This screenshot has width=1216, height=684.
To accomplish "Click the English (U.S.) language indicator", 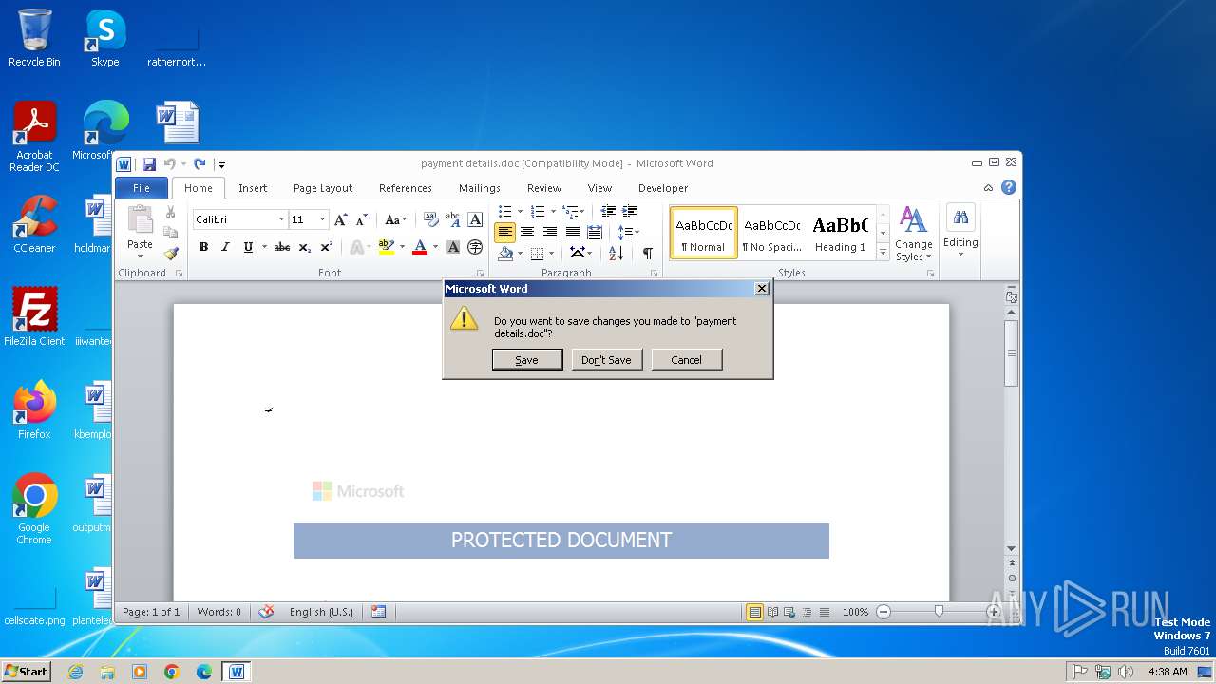I will [x=321, y=612].
